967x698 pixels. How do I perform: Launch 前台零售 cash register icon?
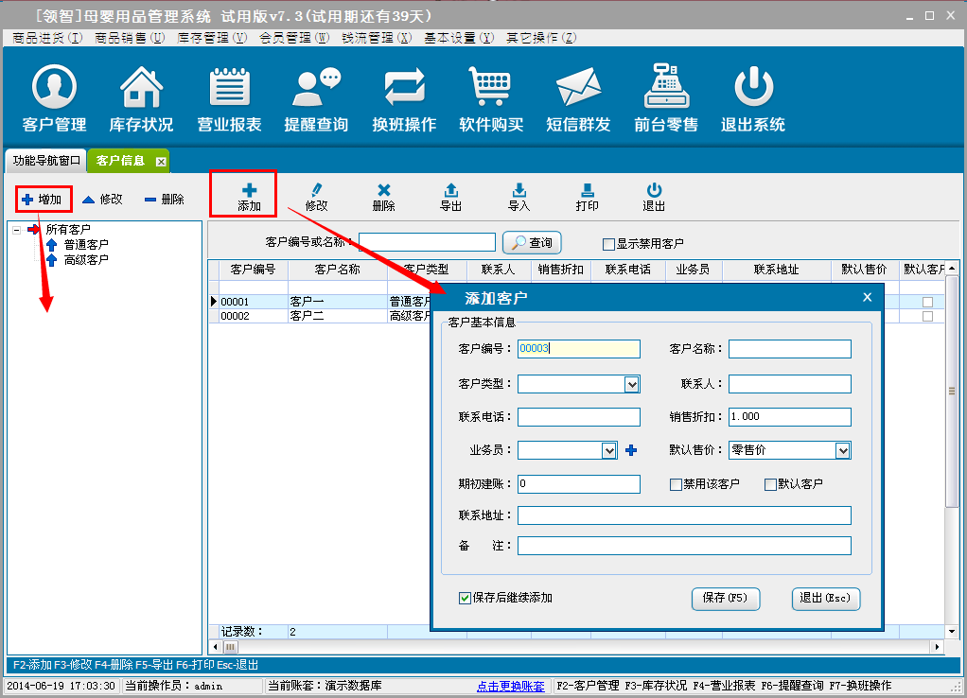(x=665, y=99)
